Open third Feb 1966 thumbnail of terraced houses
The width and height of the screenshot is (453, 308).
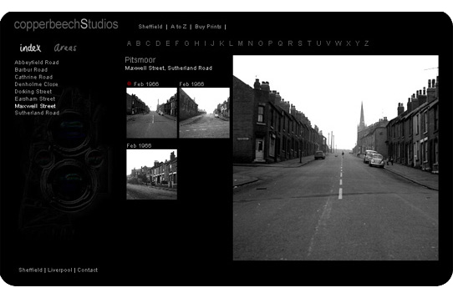(151, 174)
